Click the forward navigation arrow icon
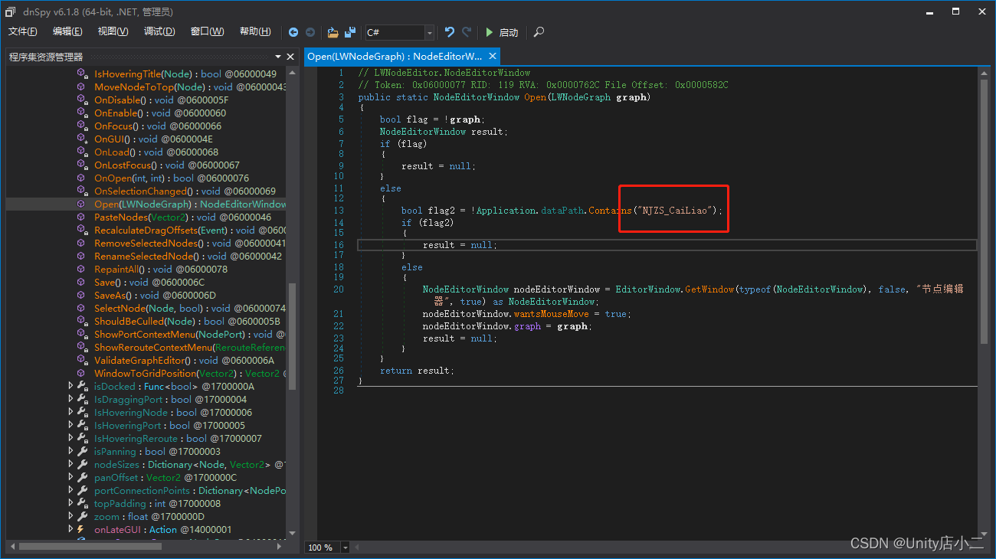 tap(310, 32)
